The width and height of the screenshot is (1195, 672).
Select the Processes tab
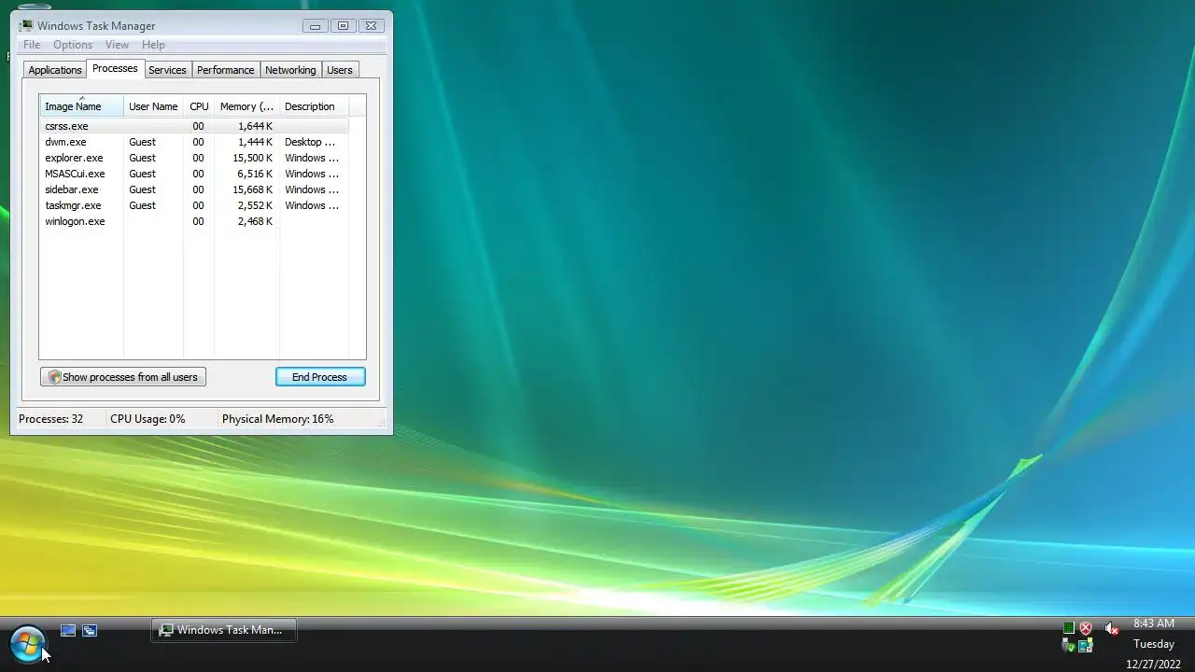[x=115, y=68]
